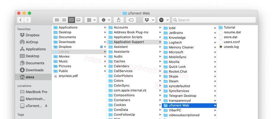273x119 pixels.
Task: Select the Music folder
Action: click(x=80, y=61)
